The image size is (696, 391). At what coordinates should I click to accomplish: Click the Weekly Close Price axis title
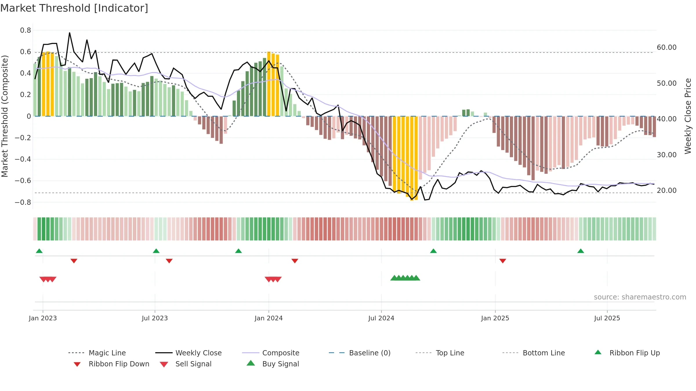click(688, 116)
